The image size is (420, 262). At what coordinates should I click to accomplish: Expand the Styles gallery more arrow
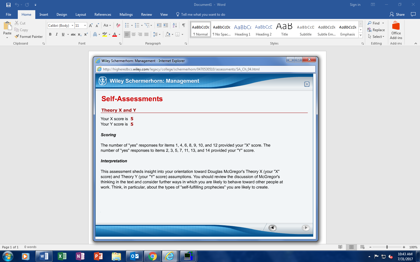point(360,36)
